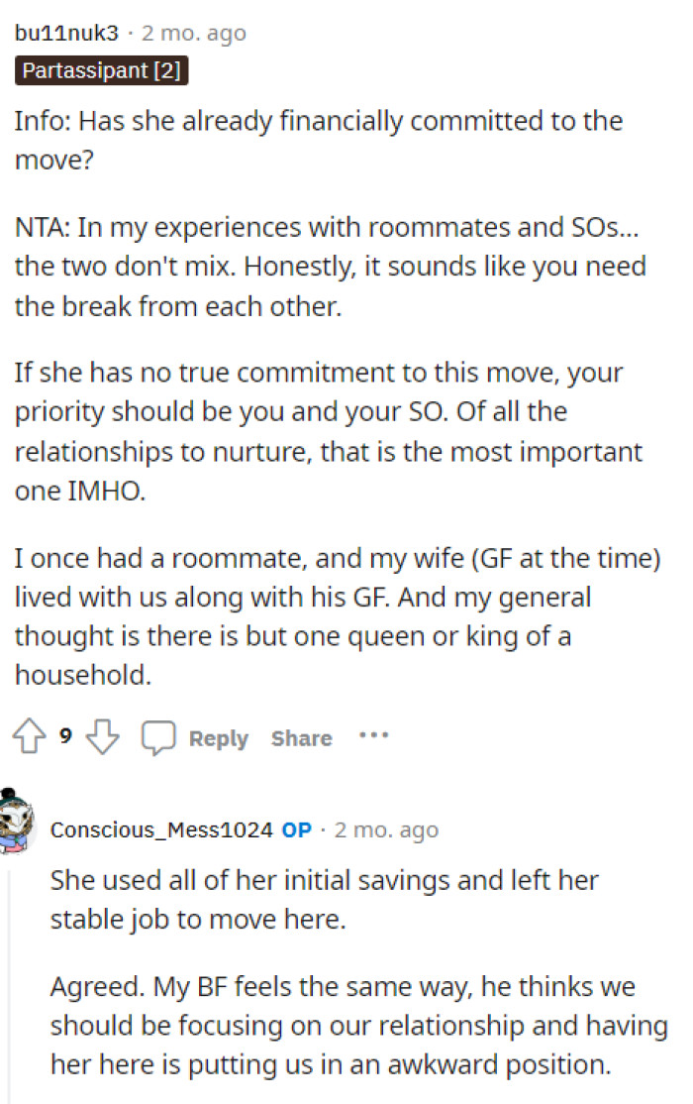Click Reply below bu11nuk3's comment

pos(219,737)
